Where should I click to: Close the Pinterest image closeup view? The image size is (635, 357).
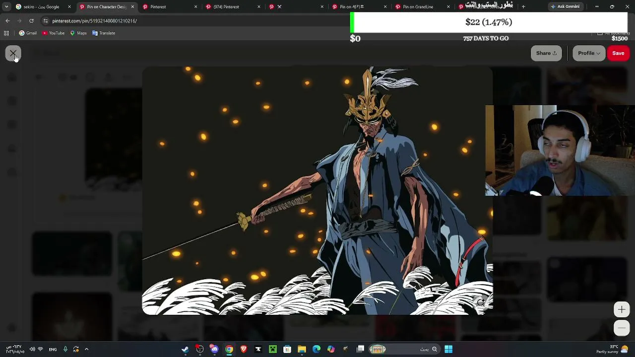click(x=13, y=53)
